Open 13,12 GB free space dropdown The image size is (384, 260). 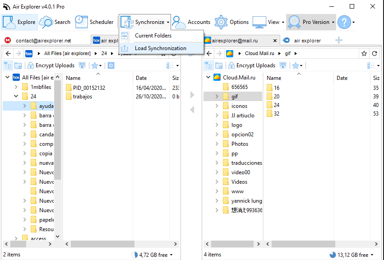click(352, 255)
